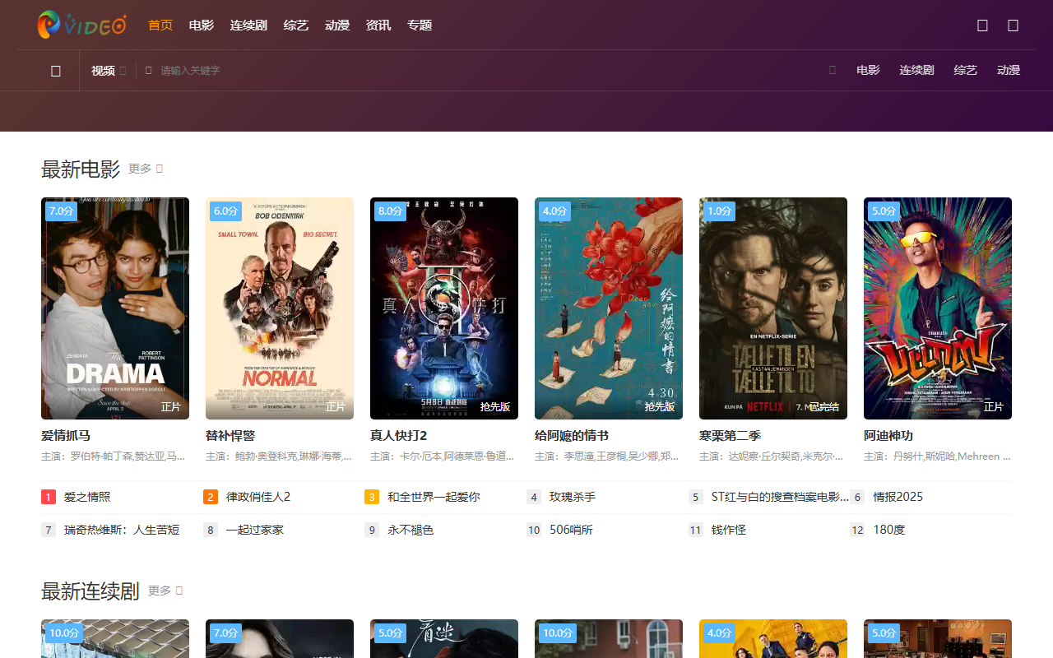The width and height of the screenshot is (1053, 658).
Task: Click the cast line 主演：罗伯特·帕丁森
Action: click(x=114, y=456)
